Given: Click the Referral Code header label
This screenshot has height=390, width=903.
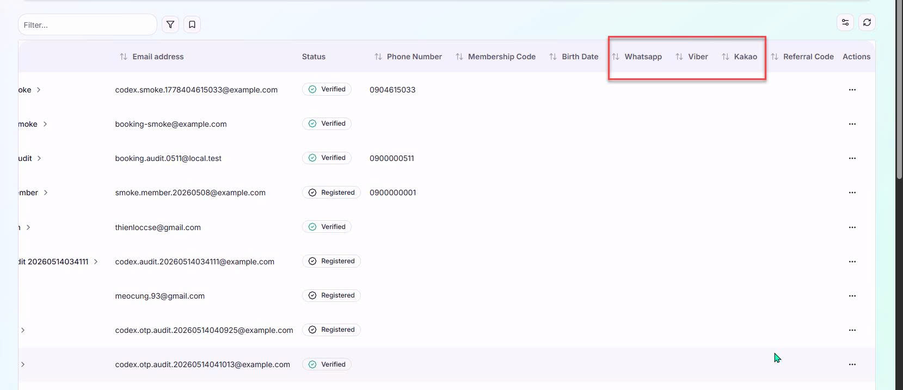Looking at the screenshot, I should [x=808, y=57].
